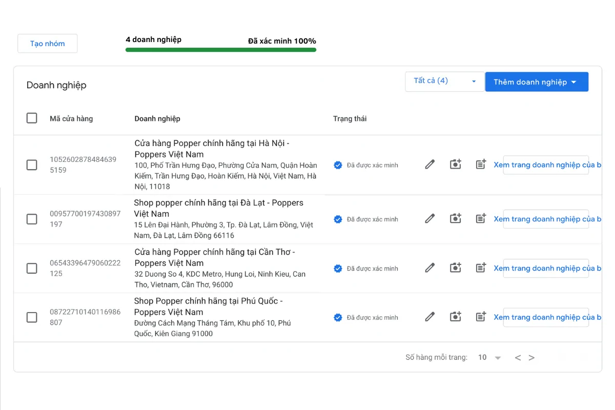The width and height of the screenshot is (615, 410).
Task: Click "Số hàng mỗi trang" label
Action: click(436, 358)
